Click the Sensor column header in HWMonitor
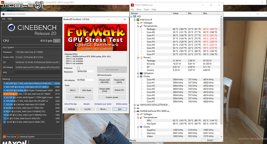 [151, 13]
